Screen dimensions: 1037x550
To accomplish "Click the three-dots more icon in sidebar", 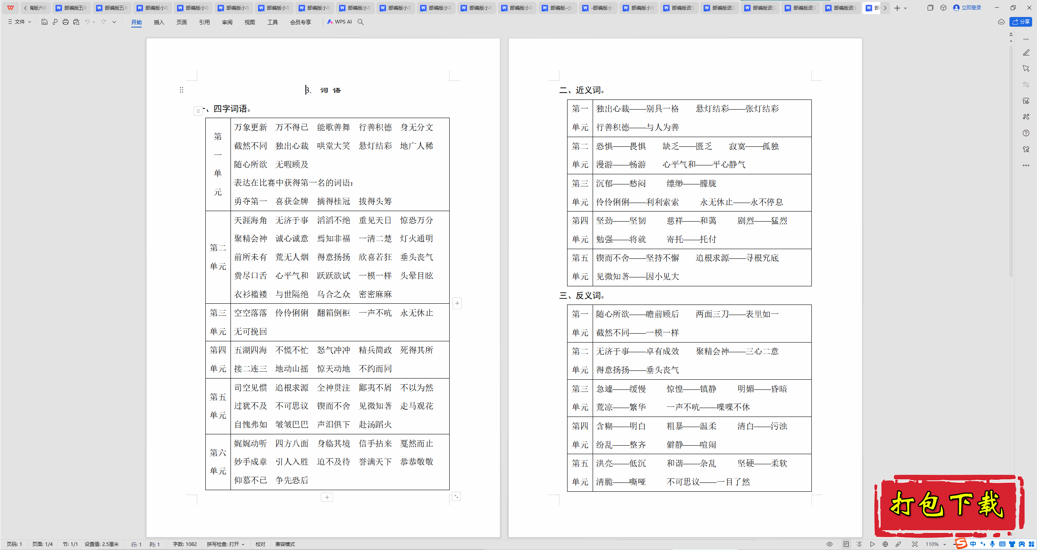I will (1026, 165).
